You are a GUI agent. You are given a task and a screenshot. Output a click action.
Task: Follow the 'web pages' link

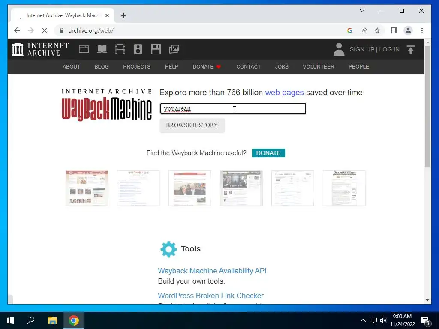pyautogui.click(x=284, y=93)
